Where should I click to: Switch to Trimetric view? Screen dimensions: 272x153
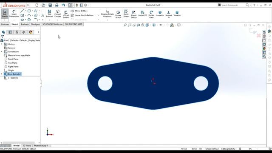177,14
